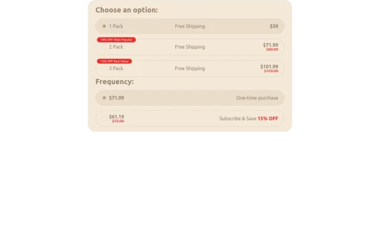Click Free Shipping in 2 Pack row
This screenshot has height=243, width=380.
click(x=190, y=47)
